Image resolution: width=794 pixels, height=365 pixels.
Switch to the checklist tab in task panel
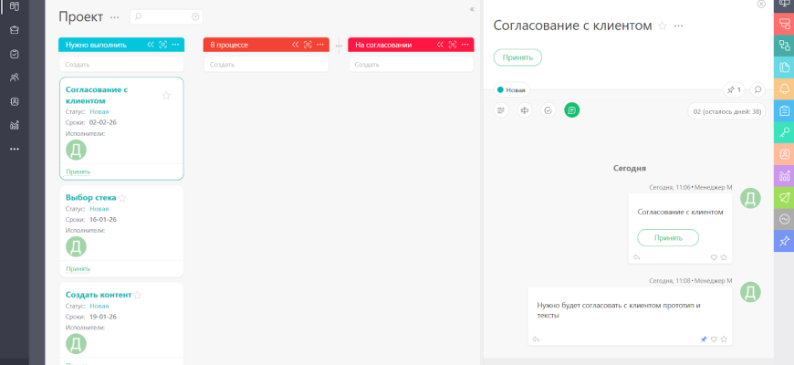click(548, 110)
